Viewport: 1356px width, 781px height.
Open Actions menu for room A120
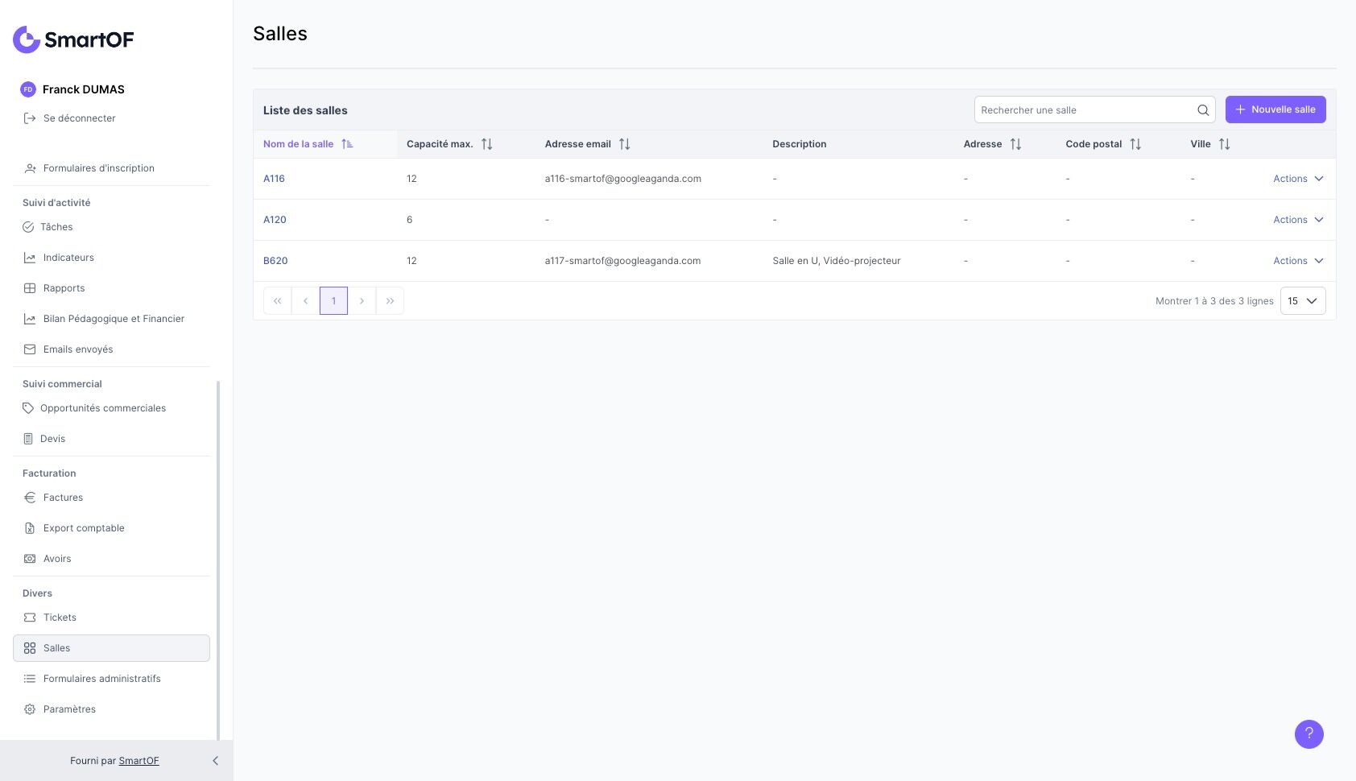[1298, 220]
